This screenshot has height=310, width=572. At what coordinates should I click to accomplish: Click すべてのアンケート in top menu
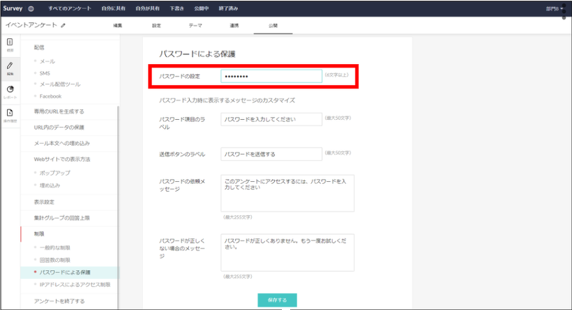pos(68,8)
